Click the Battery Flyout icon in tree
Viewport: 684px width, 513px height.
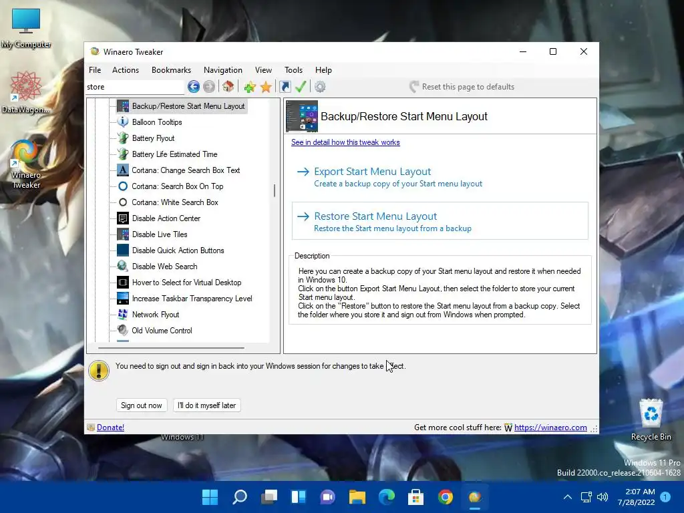click(x=123, y=138)
